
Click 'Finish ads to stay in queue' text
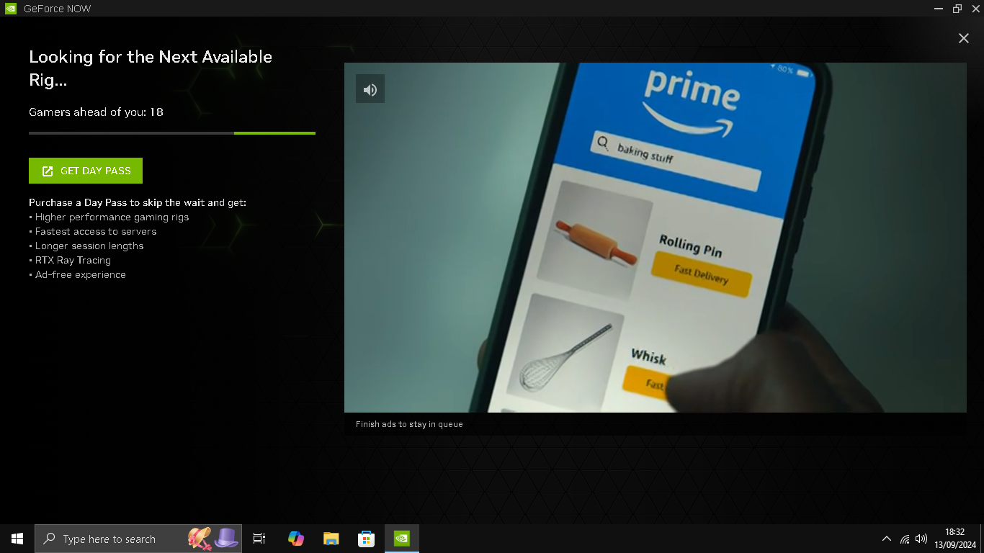(409, 424)
